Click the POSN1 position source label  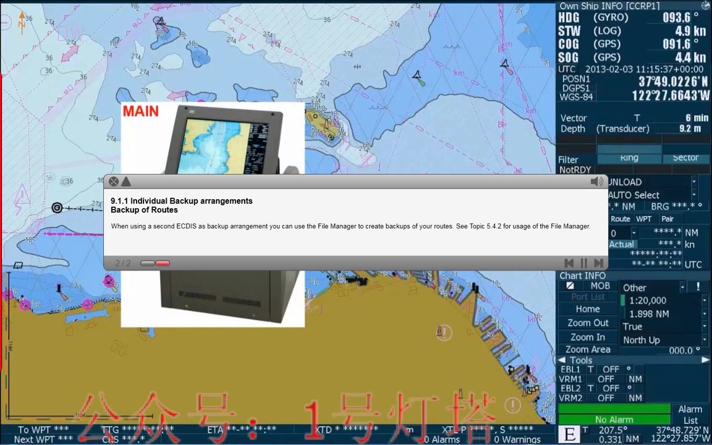pos(577,79)
